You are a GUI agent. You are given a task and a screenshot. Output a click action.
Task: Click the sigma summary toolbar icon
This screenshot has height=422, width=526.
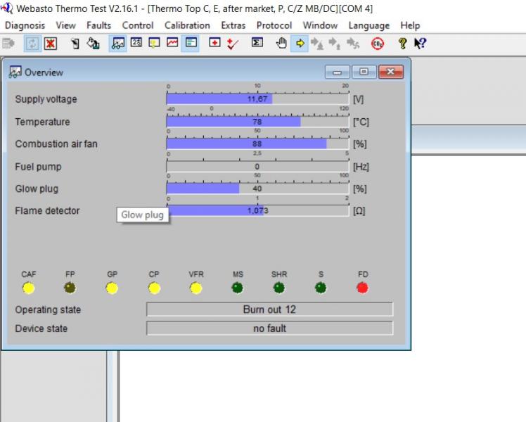[257, 43]
